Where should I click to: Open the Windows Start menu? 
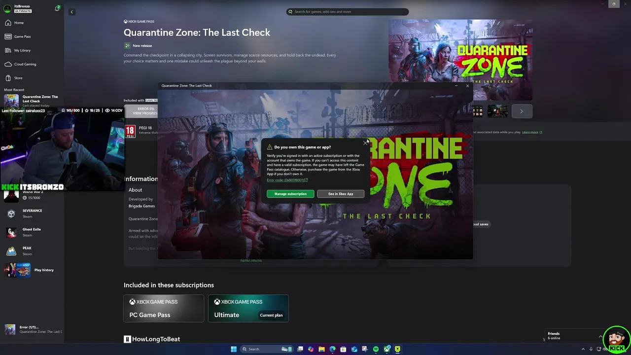coord(234,349)
